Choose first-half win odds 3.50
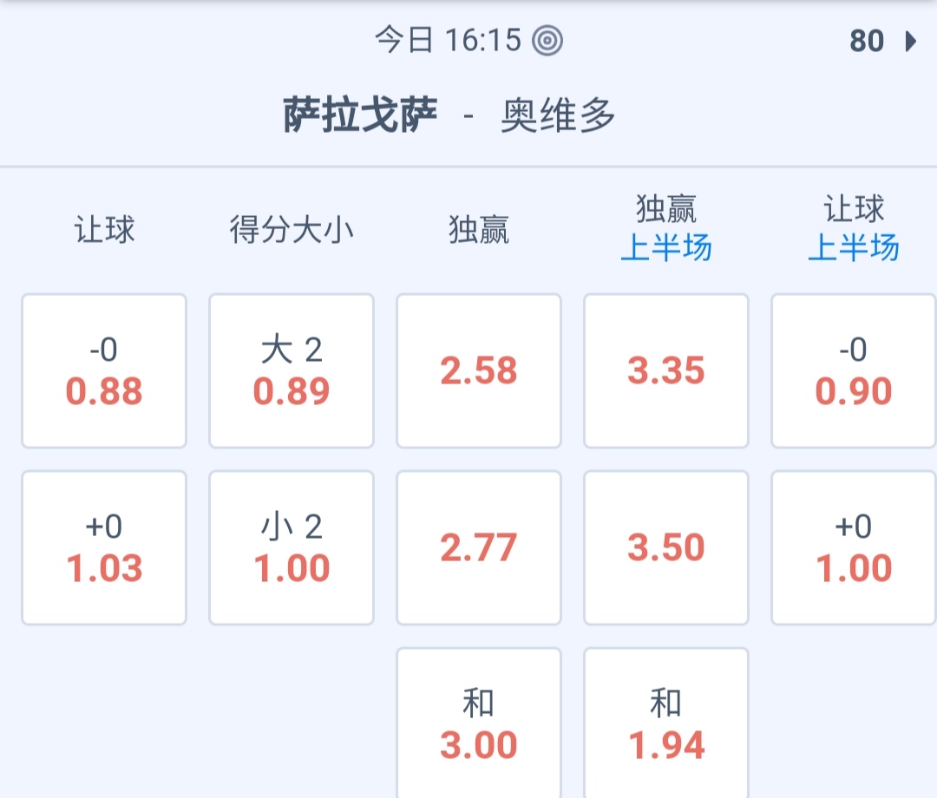Image resolution: width=937 pixels, height=798 pixels. (666, 548)
